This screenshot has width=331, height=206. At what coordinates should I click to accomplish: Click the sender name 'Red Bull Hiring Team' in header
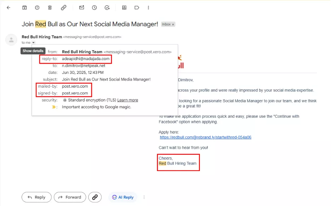[42, 37]
